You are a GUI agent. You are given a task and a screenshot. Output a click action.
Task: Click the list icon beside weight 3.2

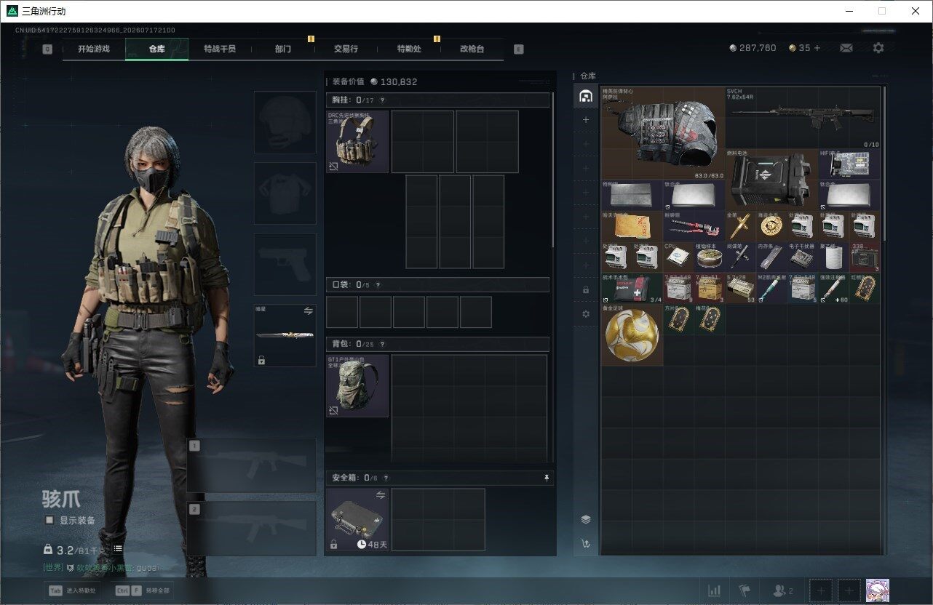pyautogui.click(x=118, y=548)
